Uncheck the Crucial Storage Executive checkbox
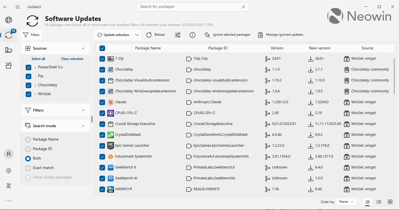 tap(102, 124)
